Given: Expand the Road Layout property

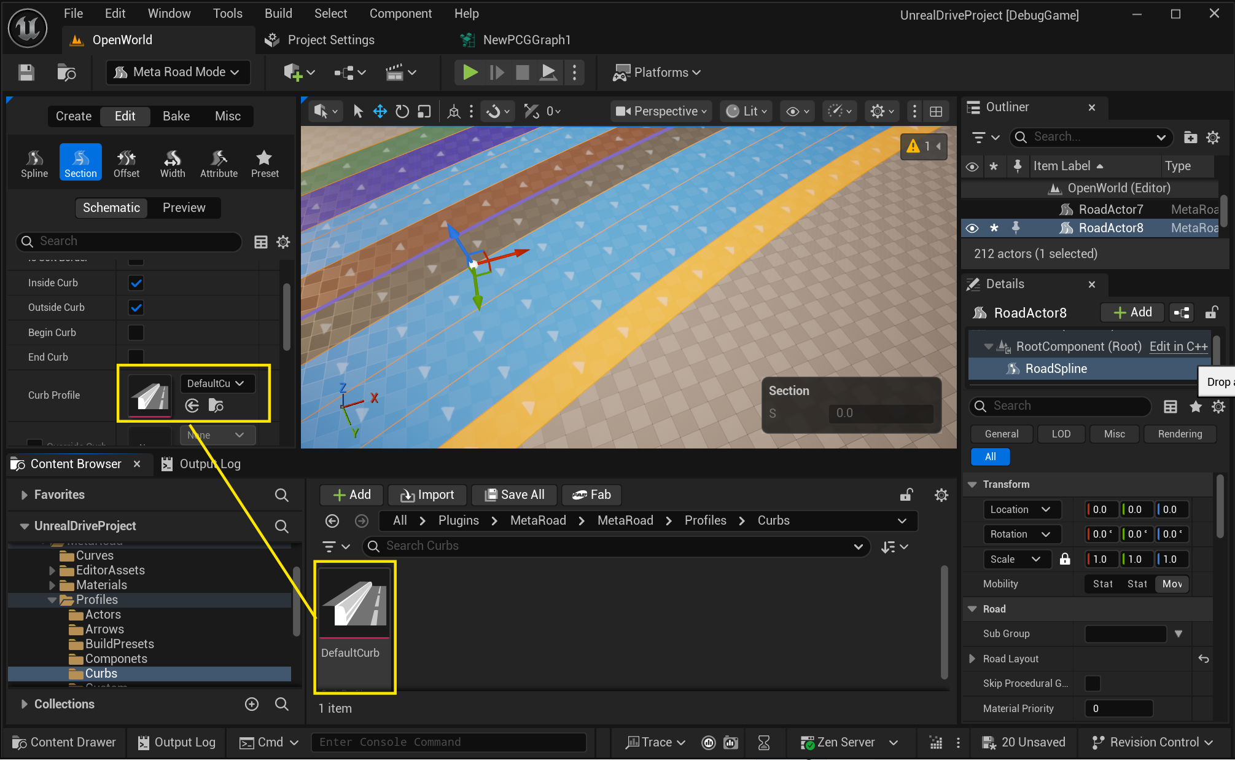Looking at the screenshot, I should coord(972,659).
